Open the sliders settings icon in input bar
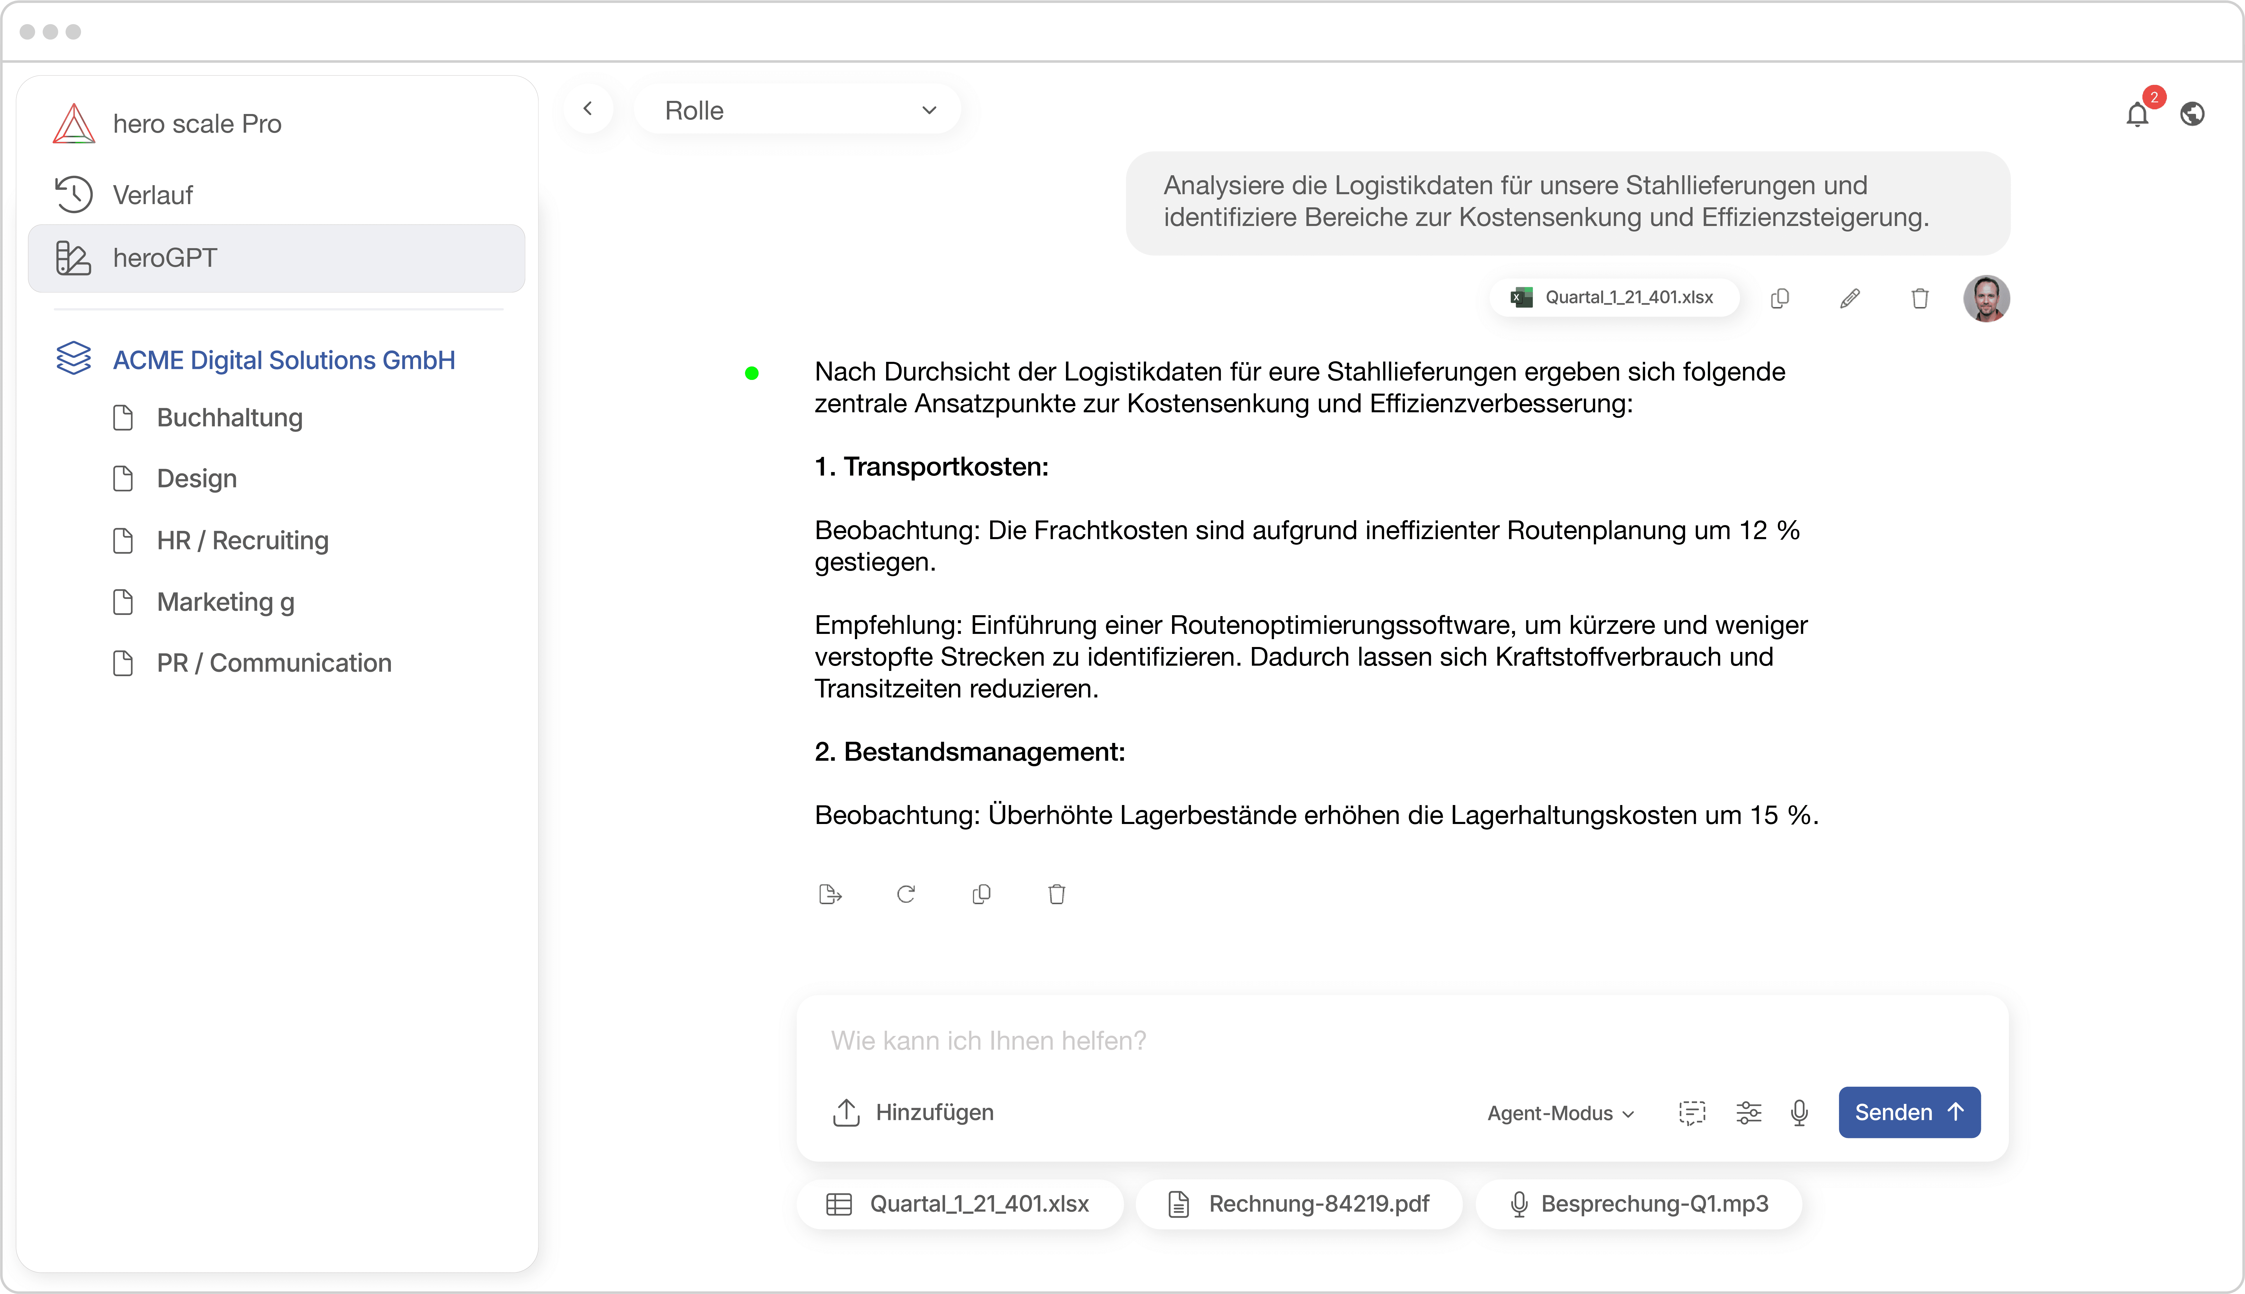This screenshot has width=2245, height=1294. [1748, 1113]
